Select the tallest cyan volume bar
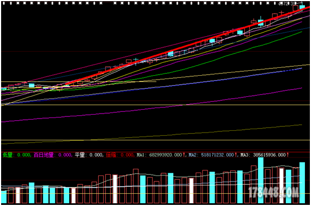 [x=261, y=180]
